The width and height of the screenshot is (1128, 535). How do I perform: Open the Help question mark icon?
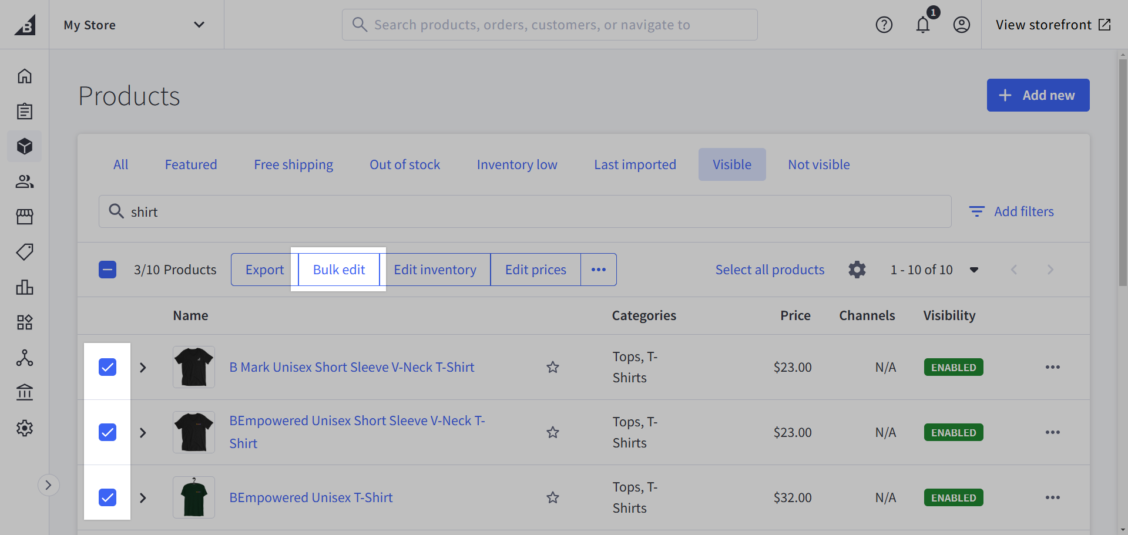pos(884,25)
